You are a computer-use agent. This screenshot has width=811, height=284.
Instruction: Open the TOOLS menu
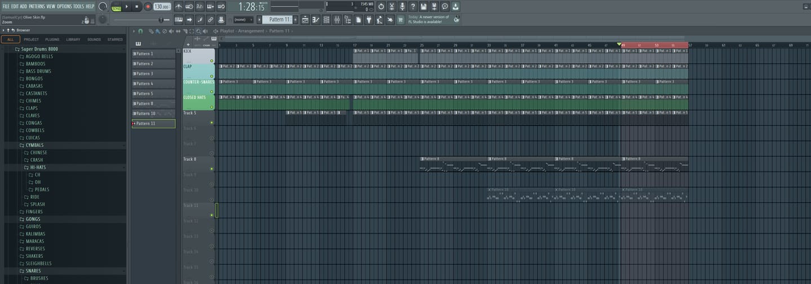pyautogui.click(x=78, y=6)
